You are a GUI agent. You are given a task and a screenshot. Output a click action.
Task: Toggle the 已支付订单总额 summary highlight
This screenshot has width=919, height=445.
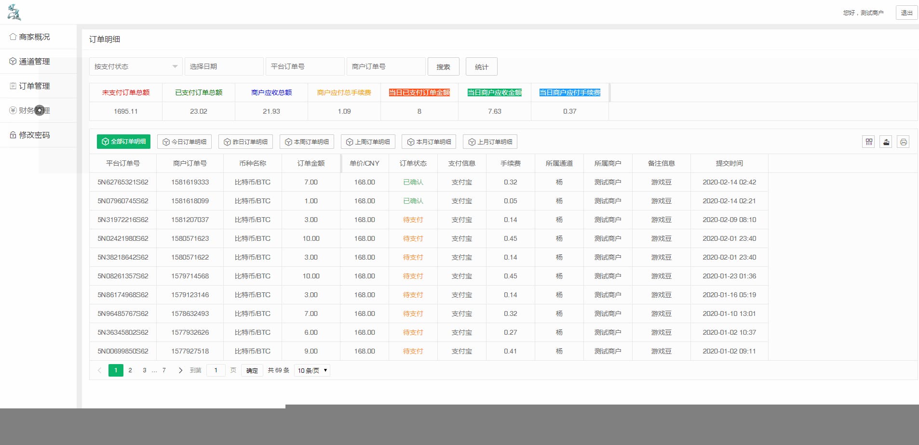[x=198, y=92]
